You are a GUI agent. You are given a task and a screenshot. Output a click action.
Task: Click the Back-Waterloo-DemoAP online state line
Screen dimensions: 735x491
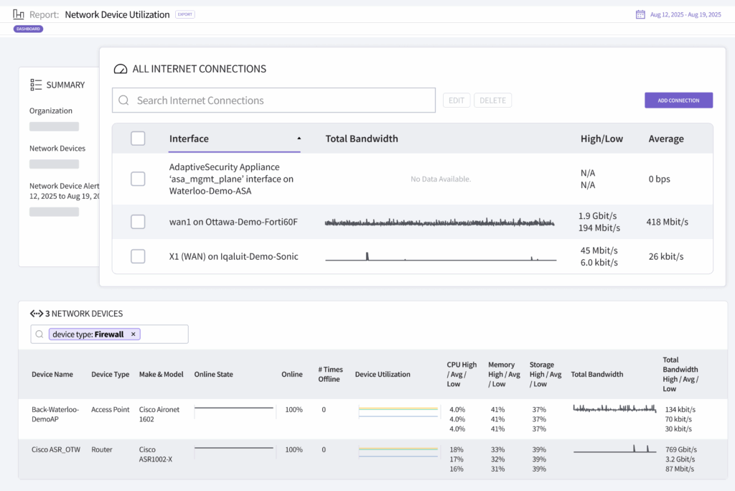coord(234,408)
